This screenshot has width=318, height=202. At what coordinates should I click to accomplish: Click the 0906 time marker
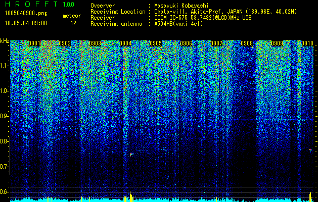pyautogui.click(x=186, y=43)
